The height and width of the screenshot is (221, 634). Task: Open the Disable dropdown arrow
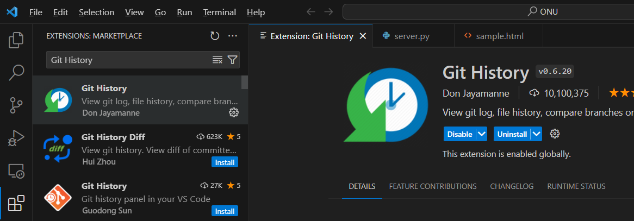[x=482, y=134]
